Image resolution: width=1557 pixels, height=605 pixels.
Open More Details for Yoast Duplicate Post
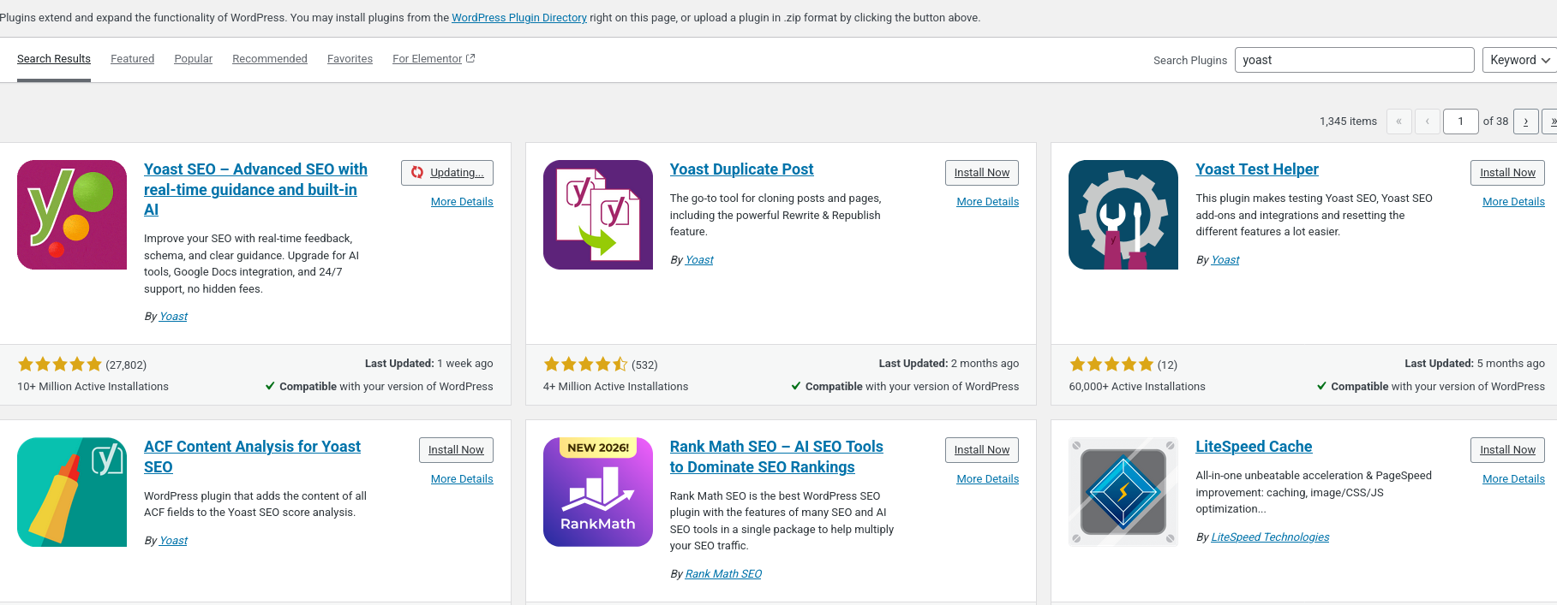[988, 201]
